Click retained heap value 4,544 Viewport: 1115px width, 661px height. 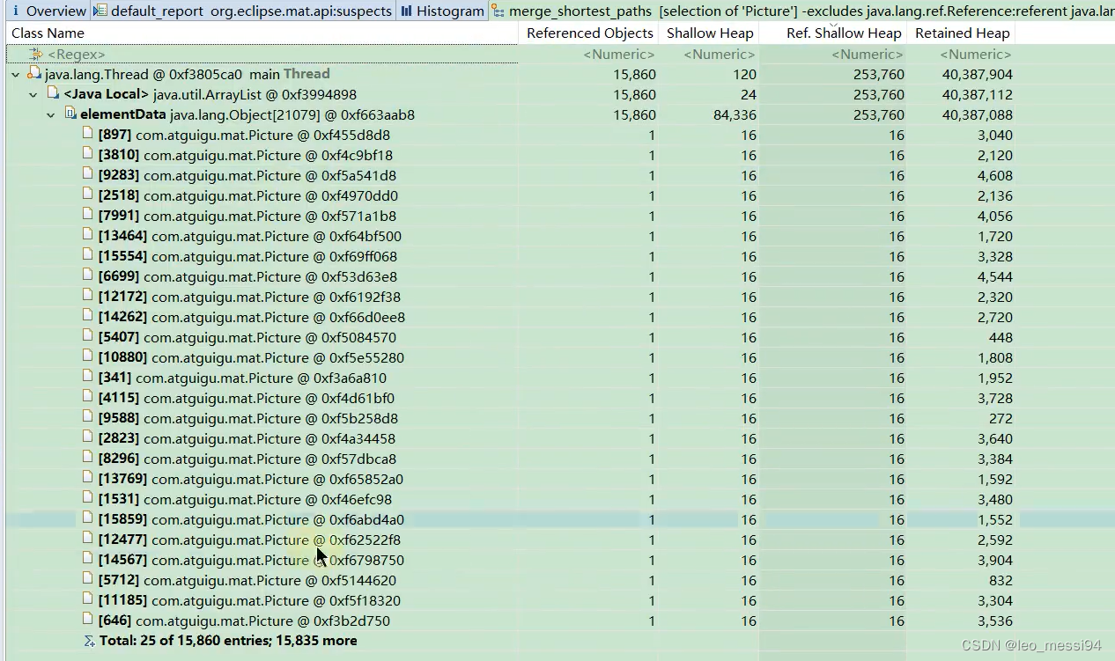click(x=994, y=277)
